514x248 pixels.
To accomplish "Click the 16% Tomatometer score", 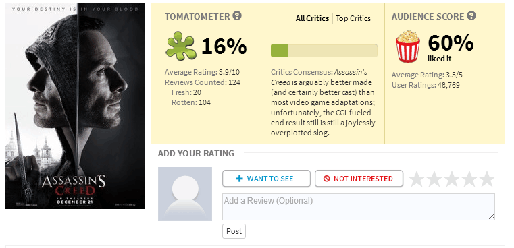I will coord(224,46).
